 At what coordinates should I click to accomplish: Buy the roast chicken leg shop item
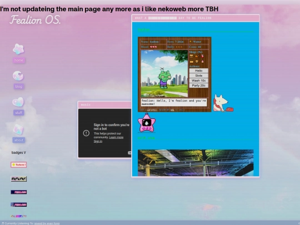pyautogui.click(x=197, y=56)
